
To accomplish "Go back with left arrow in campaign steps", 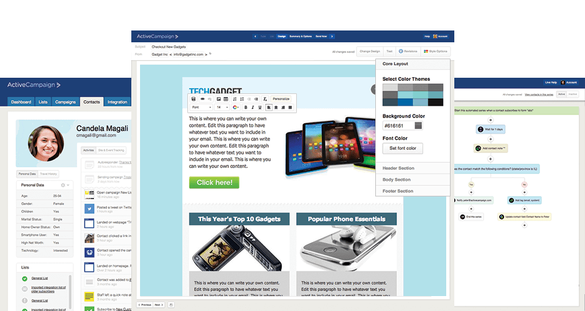I will (255, 36).
